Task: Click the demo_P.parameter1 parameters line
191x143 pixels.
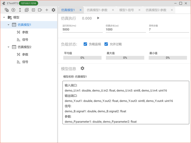Action: [x=101, y=121]
